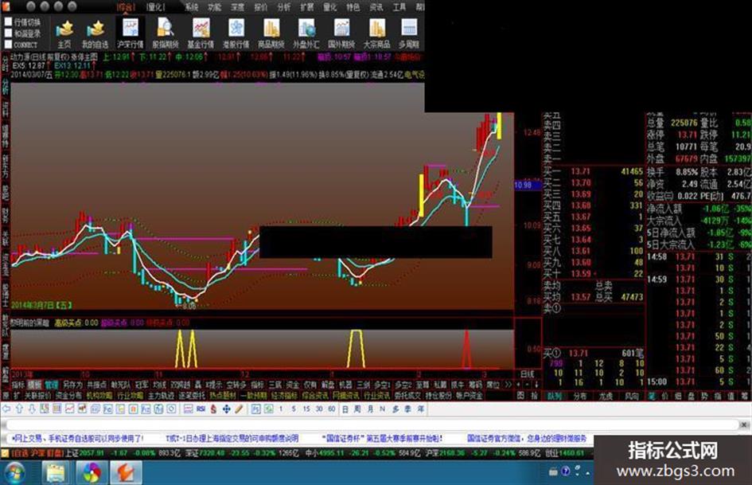The width and height of the screenshot is (752, 485).
Task: Open the 网上交易 news ticker link
Action: [x=78, y=439]
